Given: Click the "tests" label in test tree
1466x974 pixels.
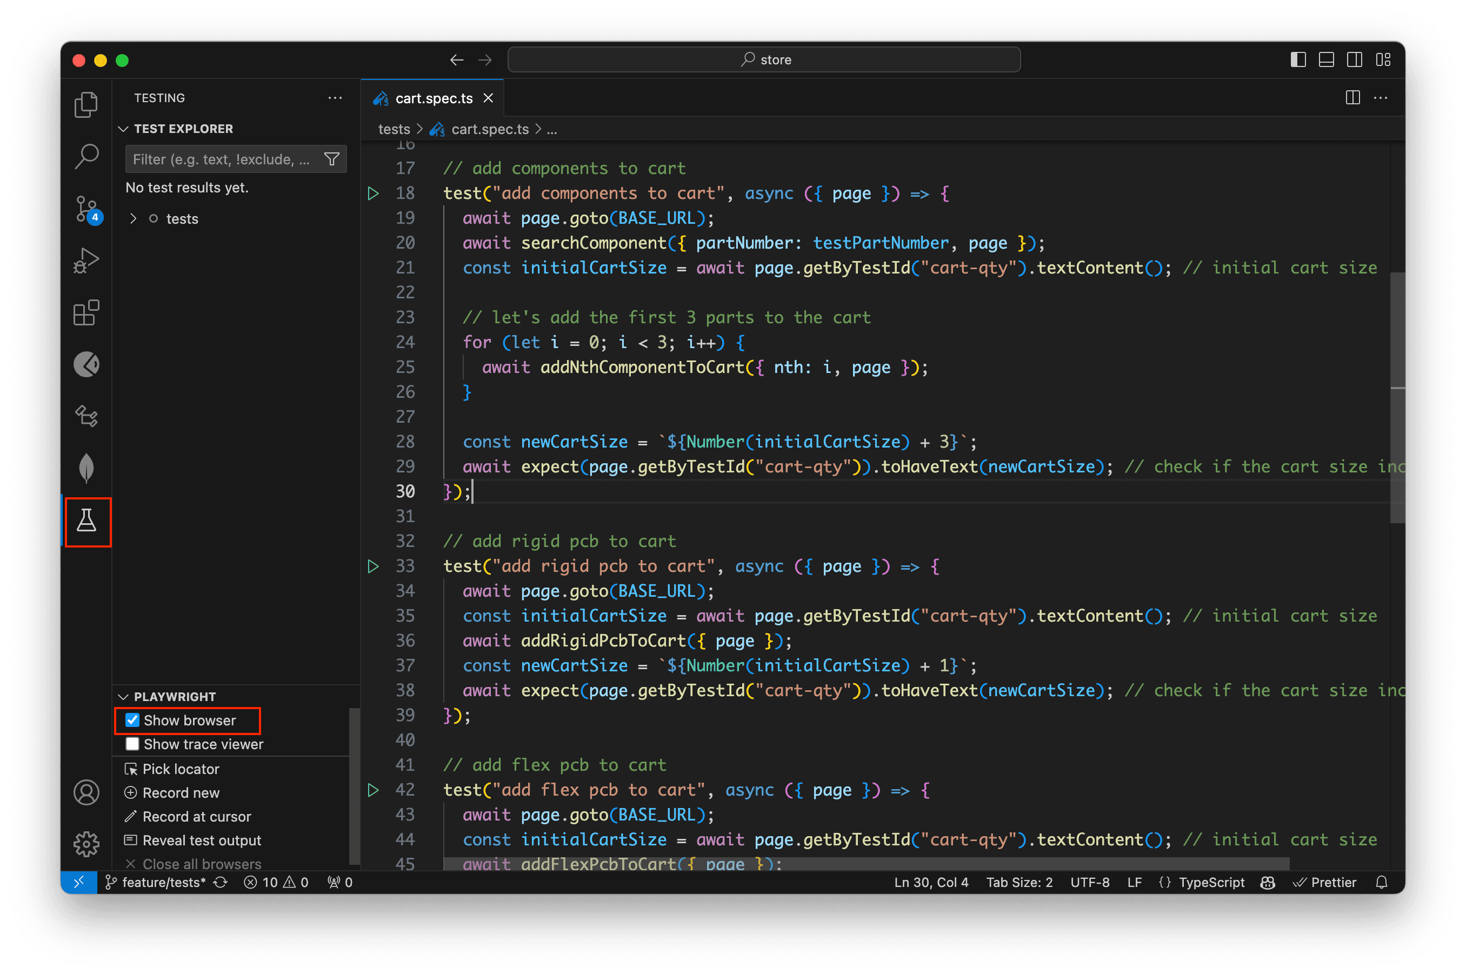Looking at the screenshot, I should [182, 219].
